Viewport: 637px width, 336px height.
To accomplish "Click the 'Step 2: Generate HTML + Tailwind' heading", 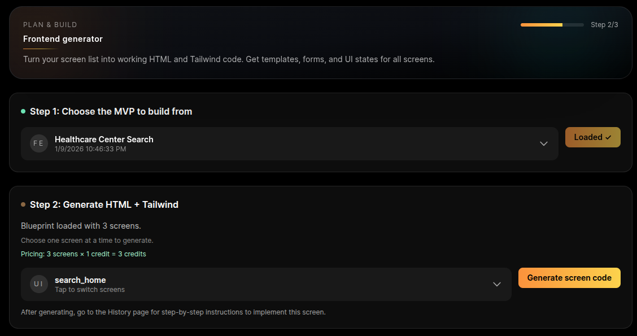I will tap(104, 204).
